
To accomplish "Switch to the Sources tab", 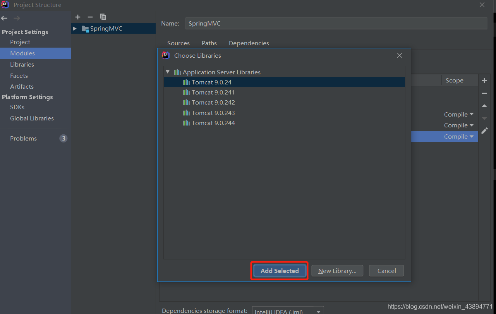I will tap(178, 43).
